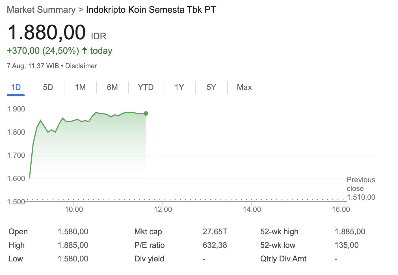This screenshot has width=398, height=275.
Task: Open the Max historical chart
Action: pos(244,87)
